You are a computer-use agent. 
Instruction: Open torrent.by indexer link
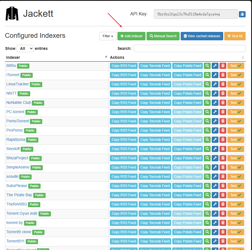(x=15, y=223)
